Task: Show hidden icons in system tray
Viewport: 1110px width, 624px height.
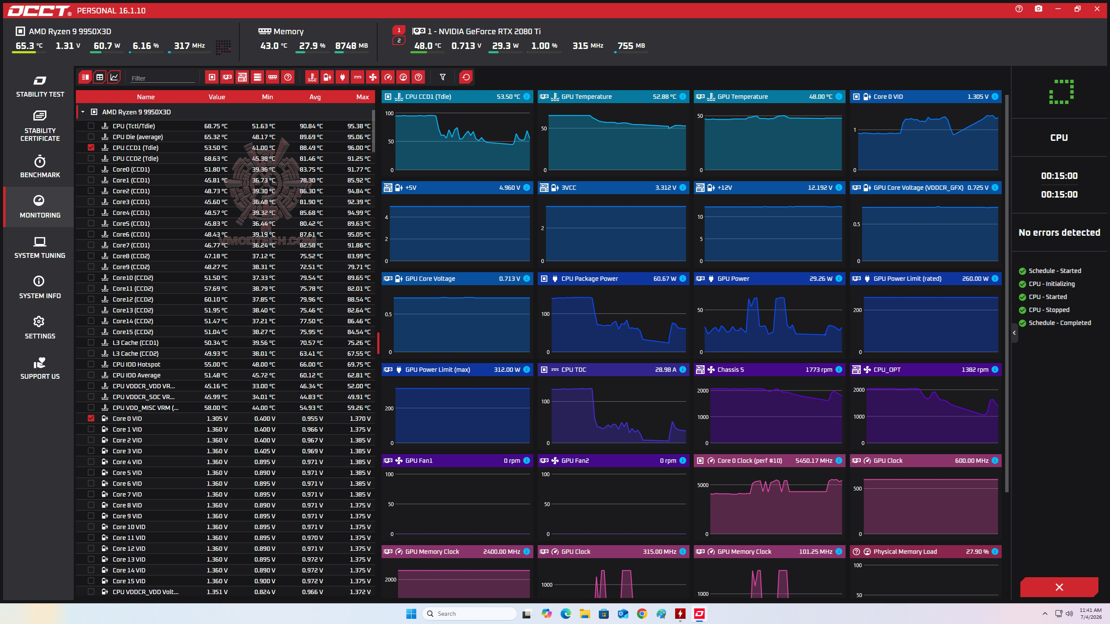Action: point(1045,614)
